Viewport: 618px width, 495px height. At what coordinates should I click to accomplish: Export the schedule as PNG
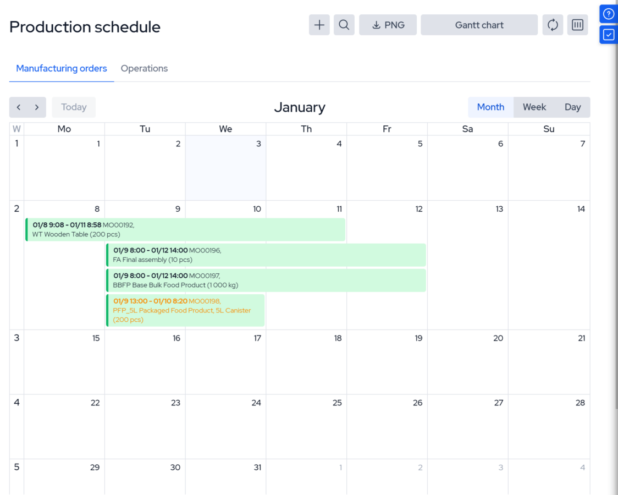click(x=388, y=25)
